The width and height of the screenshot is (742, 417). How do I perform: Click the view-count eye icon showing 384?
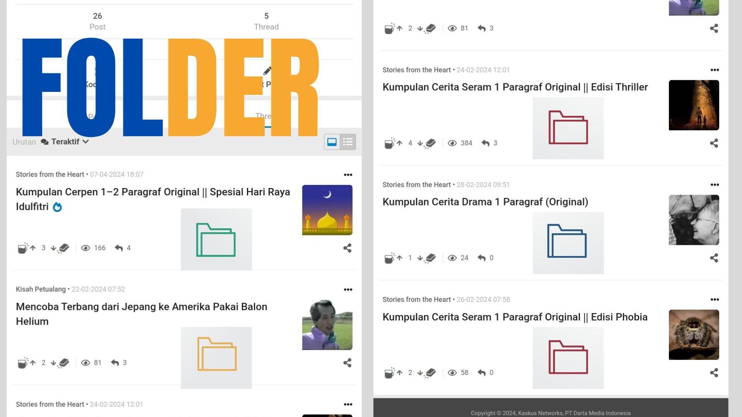452,143
